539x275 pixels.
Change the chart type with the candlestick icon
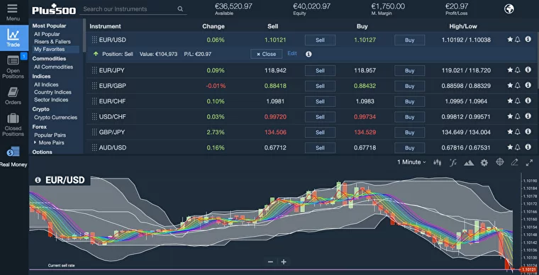[438, 162]
